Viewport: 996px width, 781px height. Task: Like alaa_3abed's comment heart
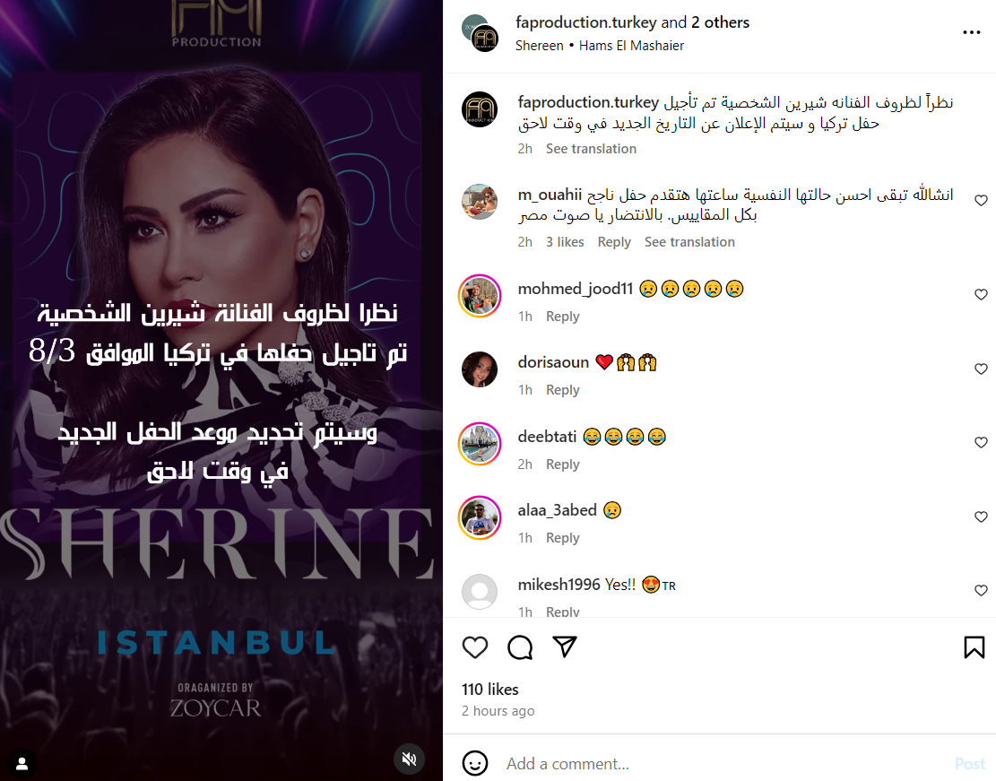point(981,516)
